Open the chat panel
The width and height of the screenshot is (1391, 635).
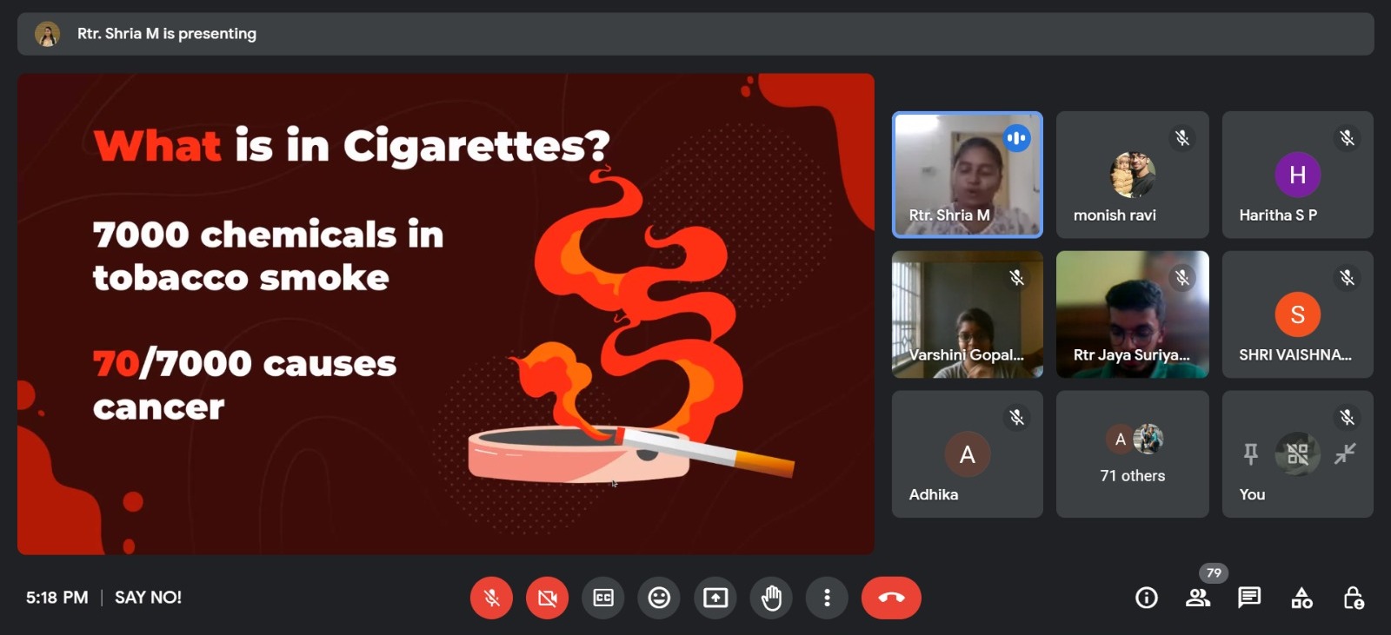(1249, 598)
